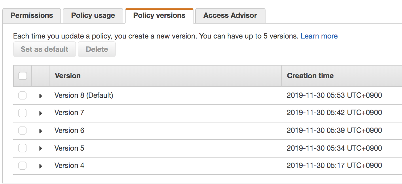The height and width of the screenshot is (184, 402).
Task: Select the Policy versions tab
Action: (159, 16)
